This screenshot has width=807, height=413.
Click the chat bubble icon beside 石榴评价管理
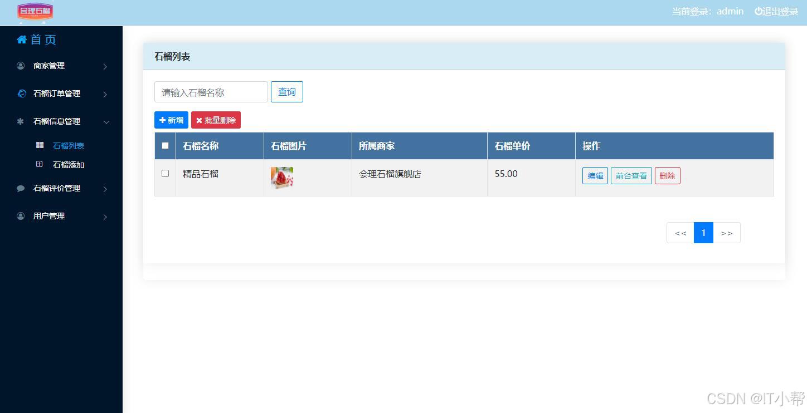(21, 189)
